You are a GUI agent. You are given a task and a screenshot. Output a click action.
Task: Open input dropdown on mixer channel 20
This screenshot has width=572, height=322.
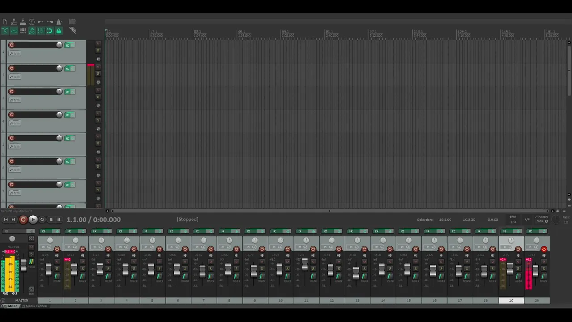[x=532, y=247]
